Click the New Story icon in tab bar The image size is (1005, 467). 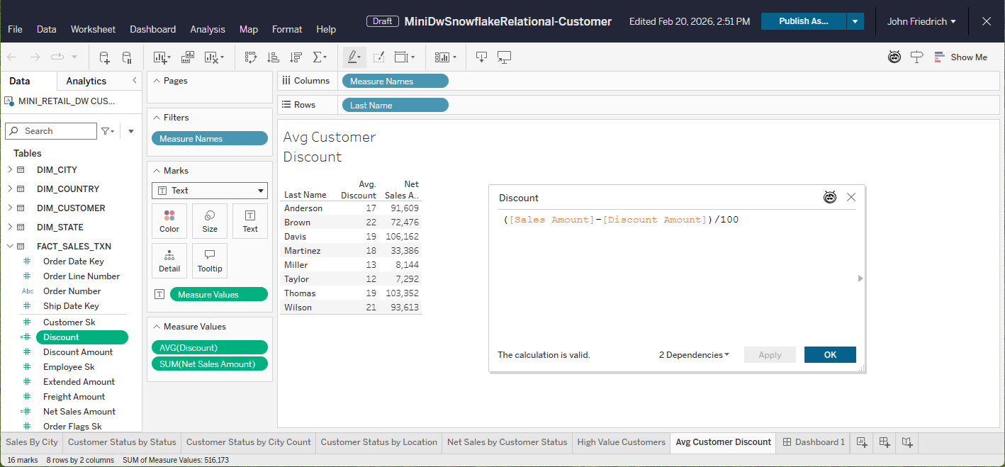point(907,442)
